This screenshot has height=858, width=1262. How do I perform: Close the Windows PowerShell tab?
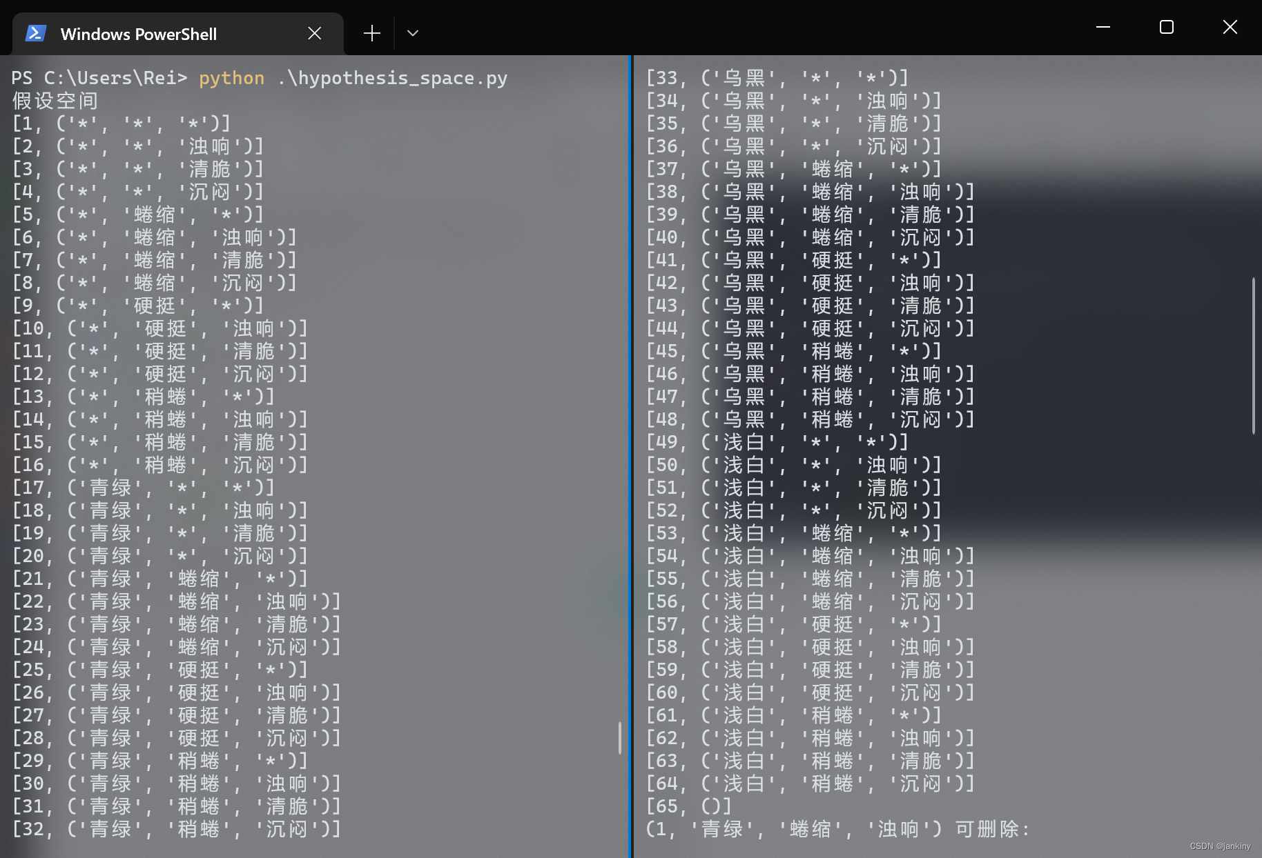pos(315,33)
